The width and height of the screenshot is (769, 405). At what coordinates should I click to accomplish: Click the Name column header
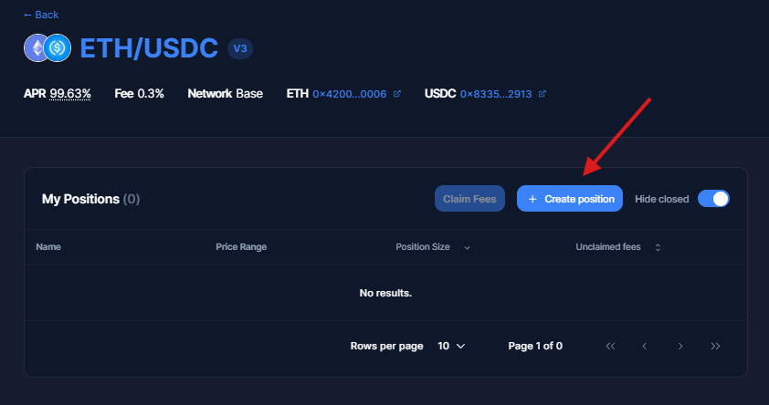click(x=48, y=247)
